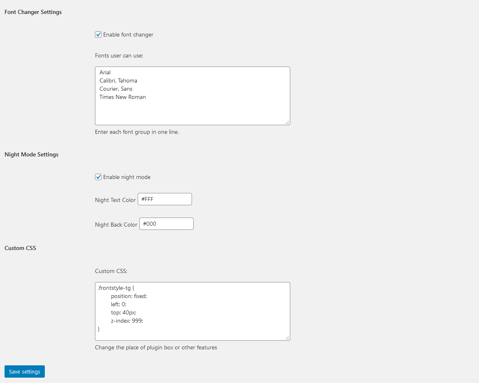This screenshot has height=383, width=479.
Task: Click the Custom CSS section heading
Action: click(x=20, y=248)
